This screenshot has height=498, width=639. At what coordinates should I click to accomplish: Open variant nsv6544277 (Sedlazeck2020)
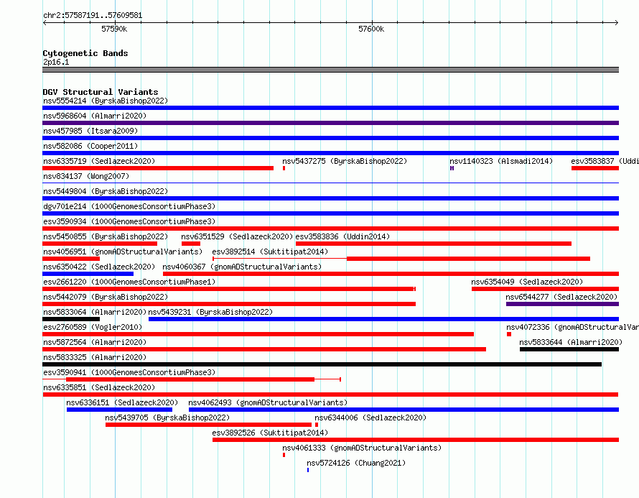coord(561,297)
